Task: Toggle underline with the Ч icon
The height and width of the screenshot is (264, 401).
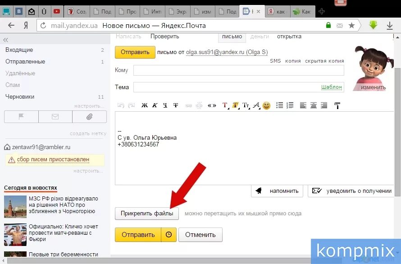Action: coord(165,105)
